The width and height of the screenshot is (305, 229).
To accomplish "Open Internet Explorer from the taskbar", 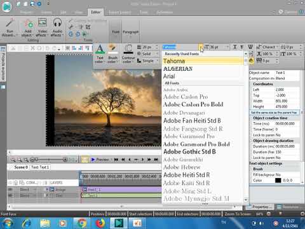I will 26,223.
